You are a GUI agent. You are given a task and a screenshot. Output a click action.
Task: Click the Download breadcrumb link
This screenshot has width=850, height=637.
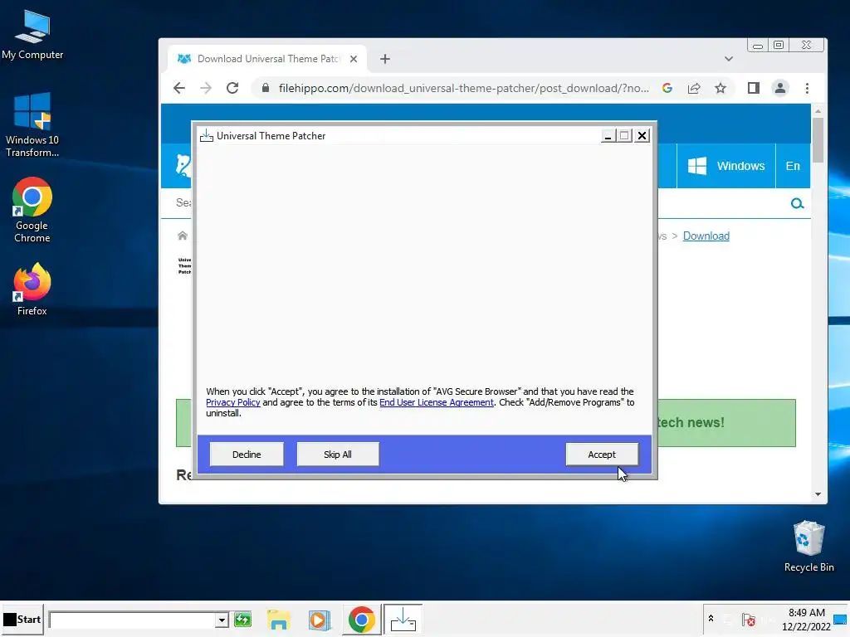[x=706, y=236]
